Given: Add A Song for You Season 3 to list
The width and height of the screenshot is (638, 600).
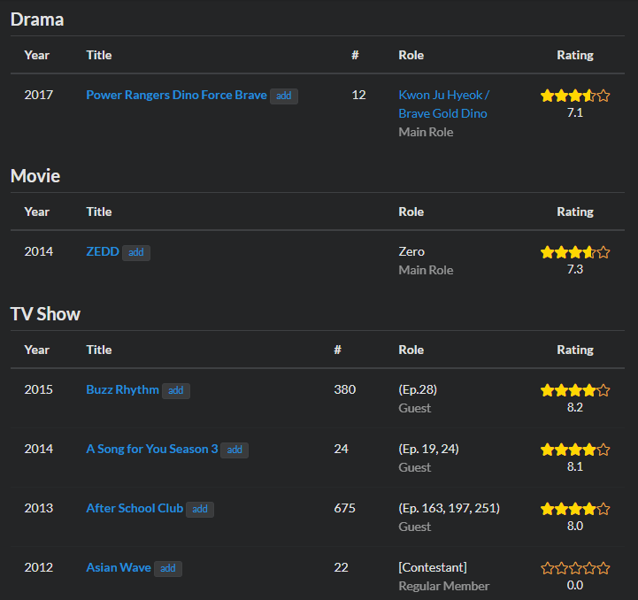Looking at the screenshot, I should pyautogui.click(x=234, y=450).
